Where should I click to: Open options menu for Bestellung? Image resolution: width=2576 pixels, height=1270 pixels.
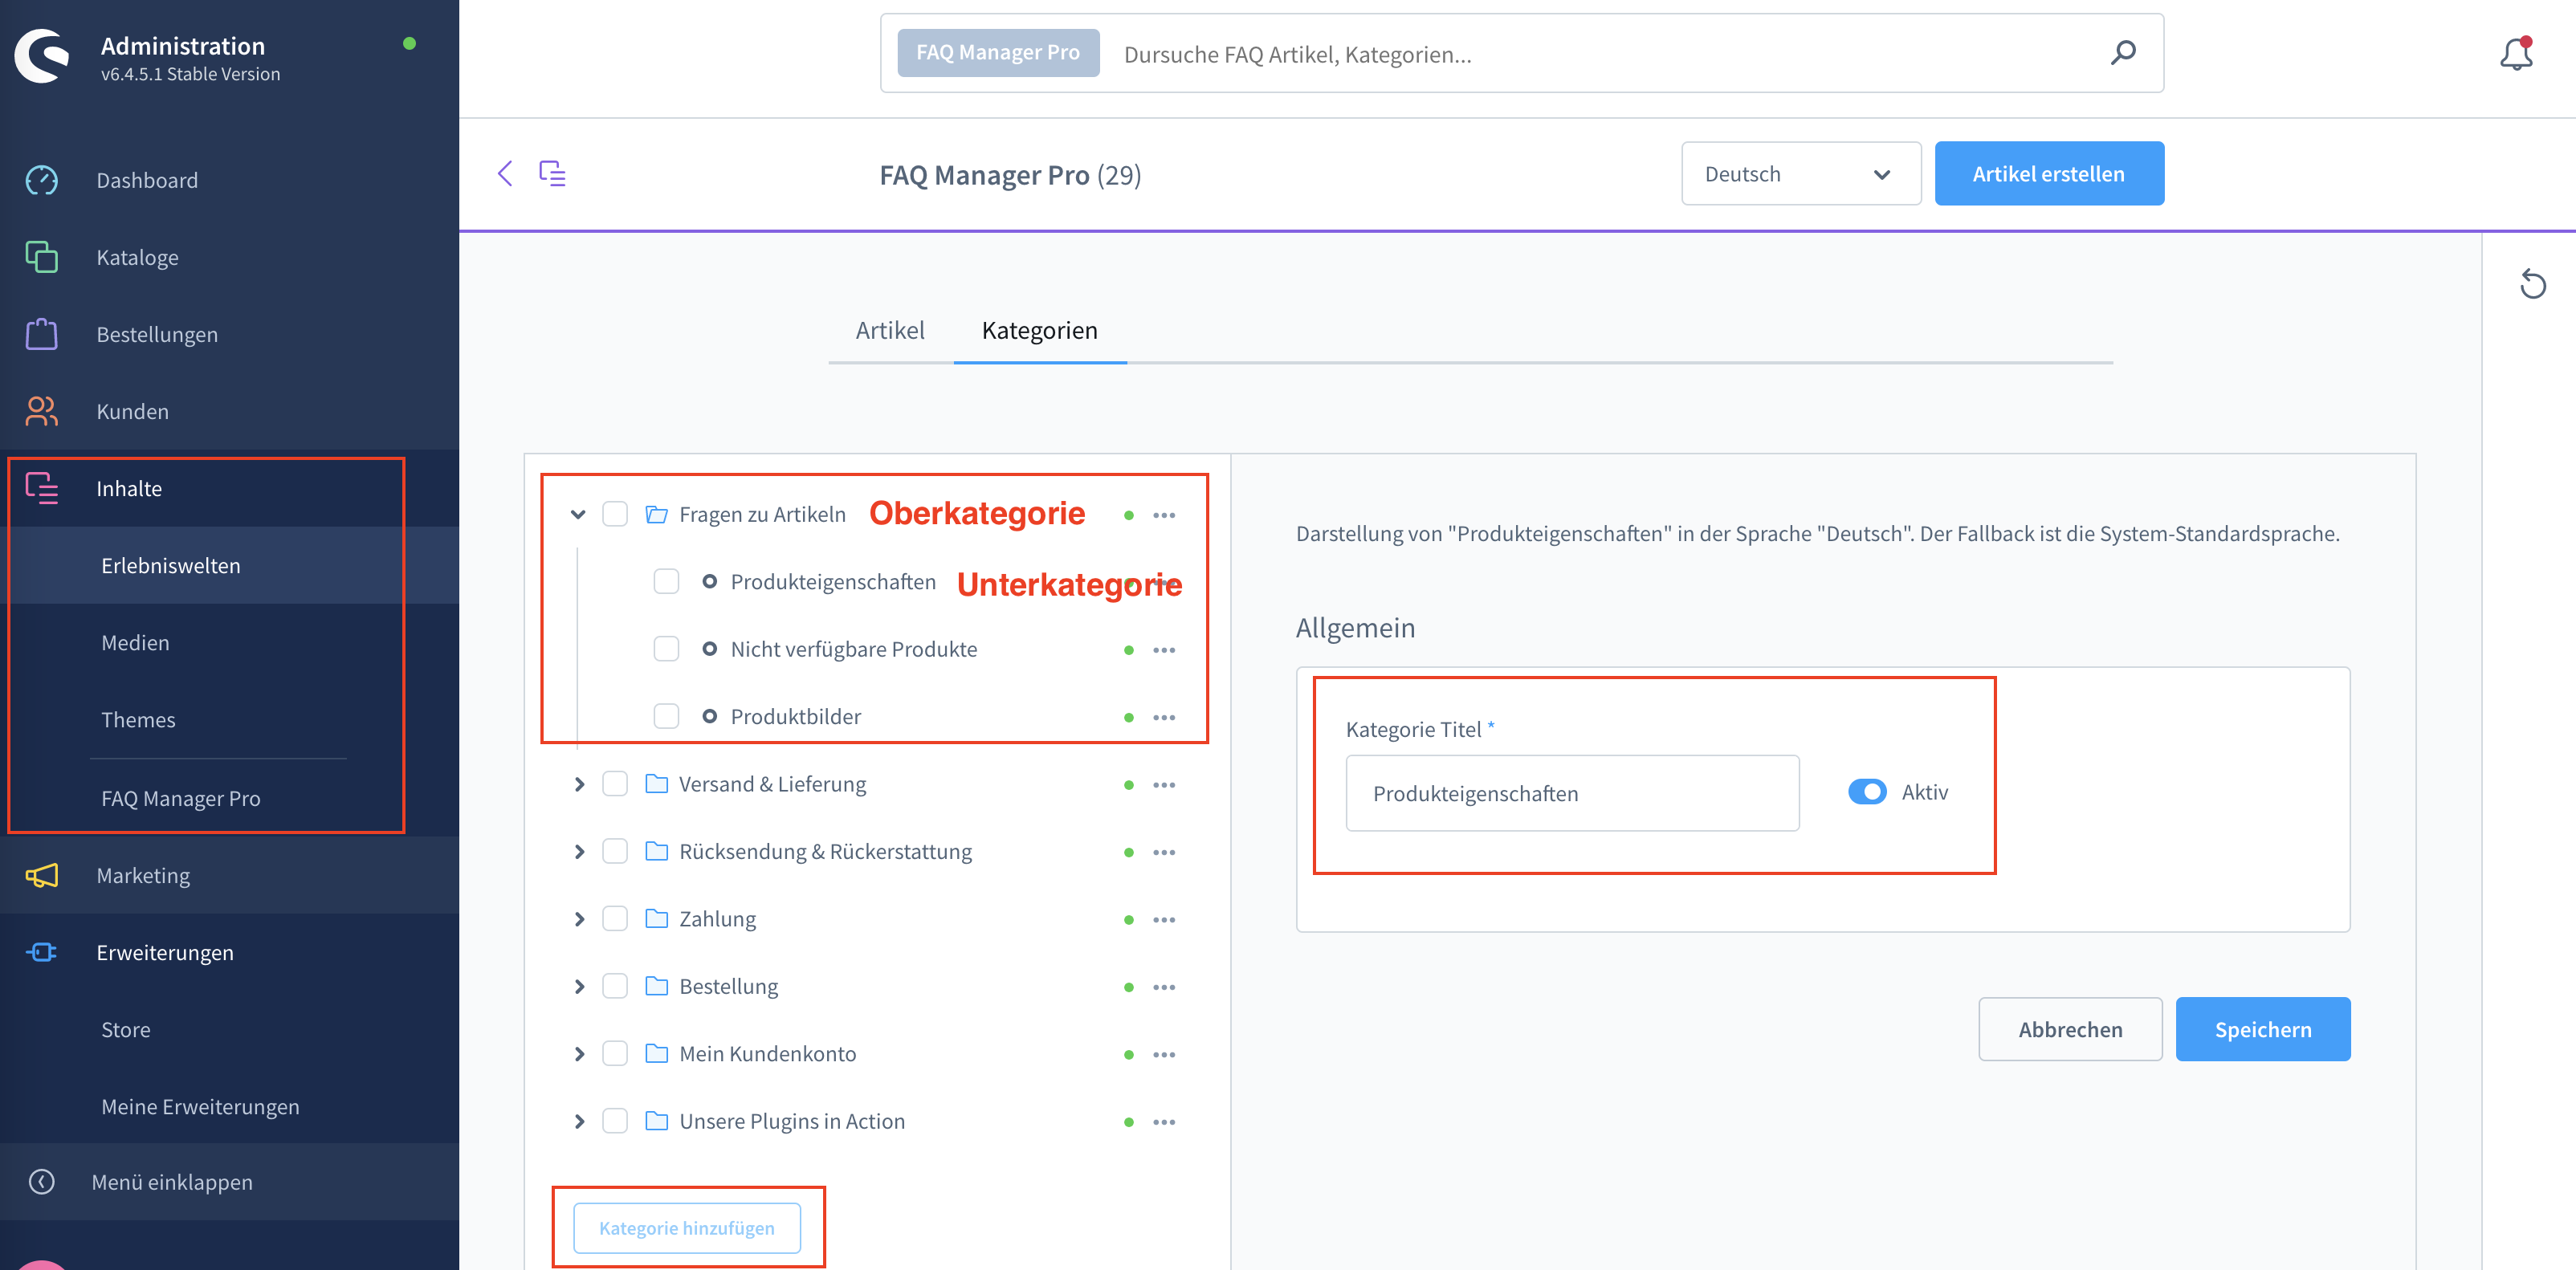click(x=1164, y=987)
